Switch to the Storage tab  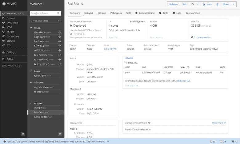coord(102,13)
